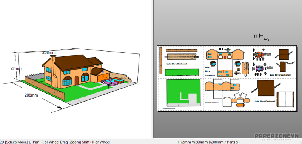Screen dimensions: 302x144
Task: Click the orange garage door on model
Action: click(x=103, y=77)
